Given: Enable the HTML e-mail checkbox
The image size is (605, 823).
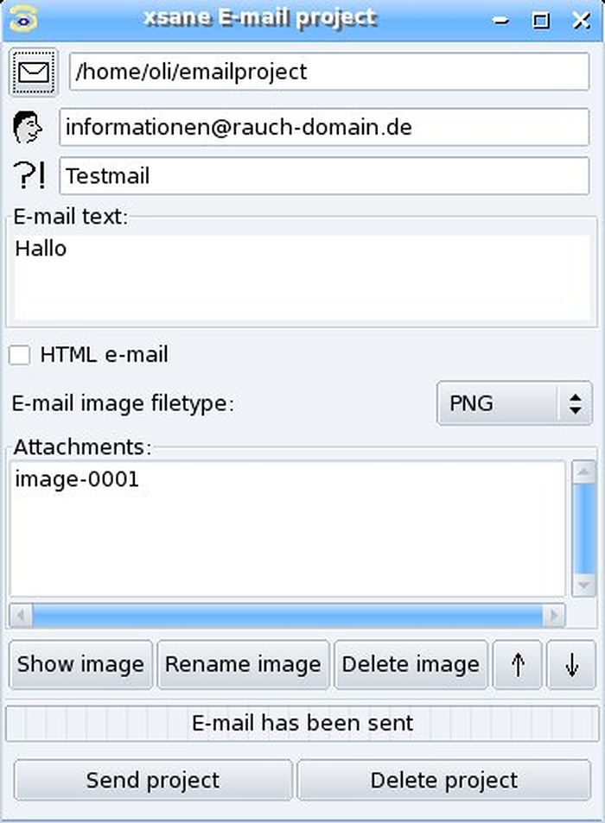Looking at the screenshot, I should coord(19,355).
